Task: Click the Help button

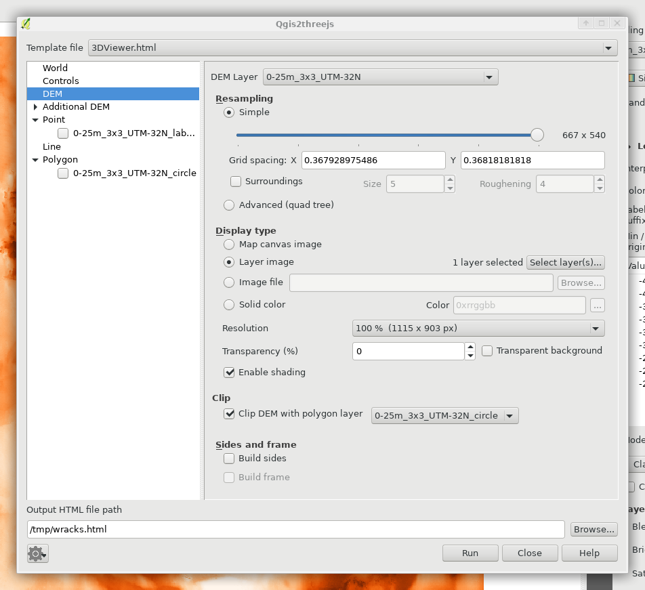Action: [x=589, y=553]
